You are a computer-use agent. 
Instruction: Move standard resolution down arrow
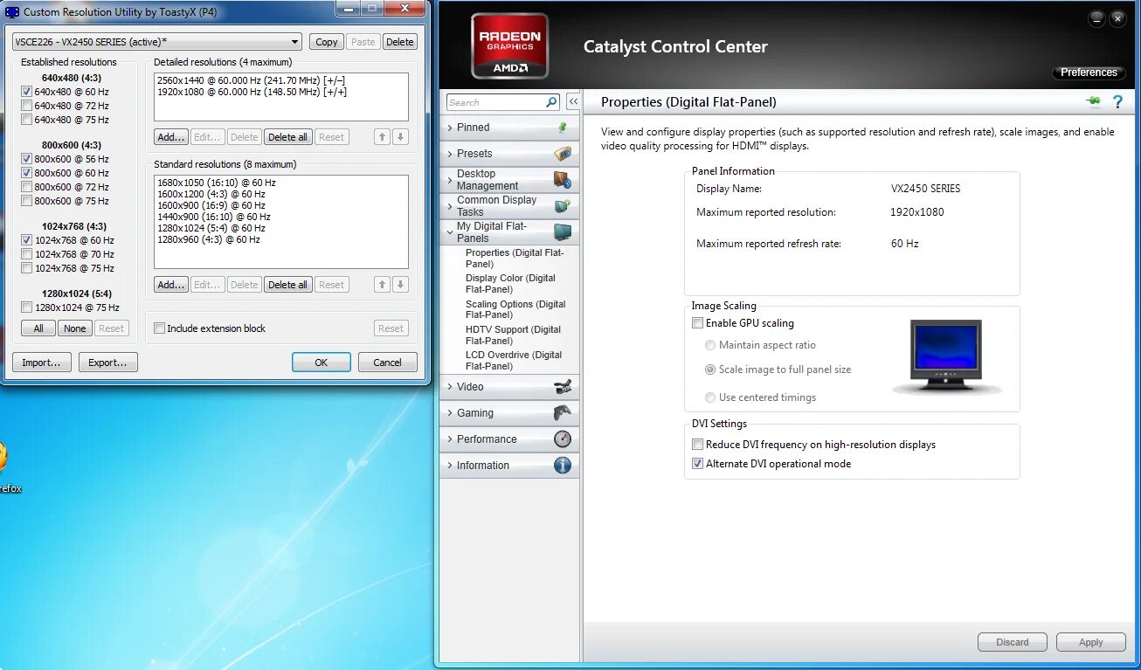coord(400,285)
